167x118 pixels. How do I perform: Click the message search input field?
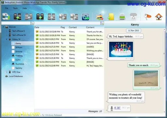pos(67,23)
